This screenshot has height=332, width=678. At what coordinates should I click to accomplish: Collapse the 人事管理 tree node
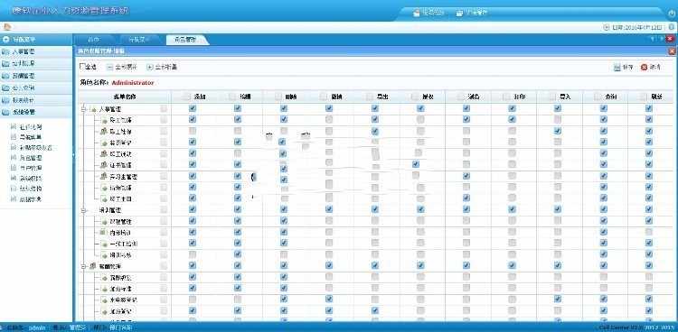pyautogui.click(x=84, y=109)
